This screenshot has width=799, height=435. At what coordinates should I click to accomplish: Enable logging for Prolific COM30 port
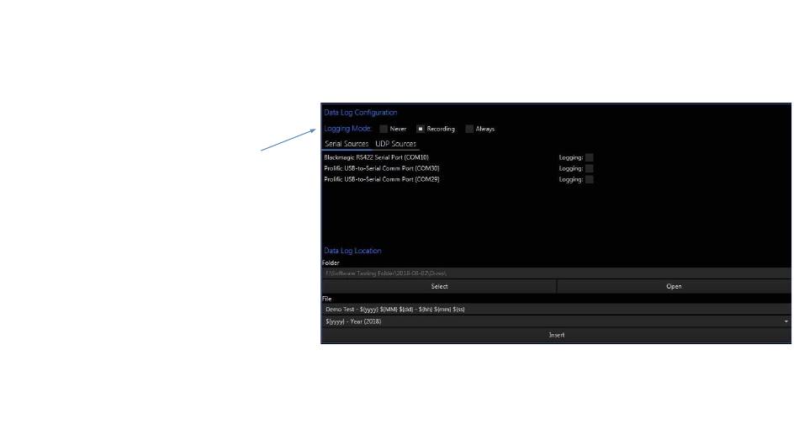point(589,168)
